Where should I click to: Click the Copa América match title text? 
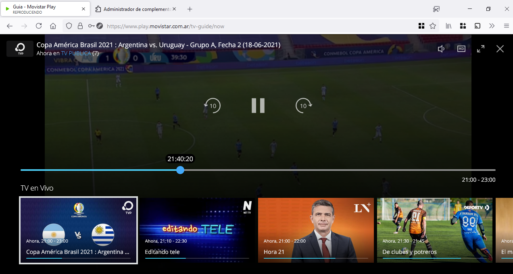158,45
